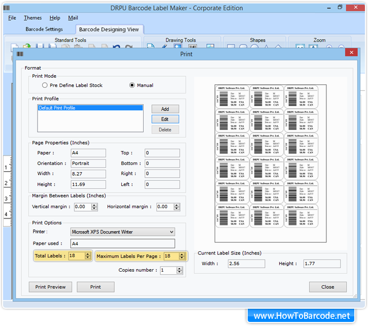Click the Horizontal margin value field

[165, 207]
